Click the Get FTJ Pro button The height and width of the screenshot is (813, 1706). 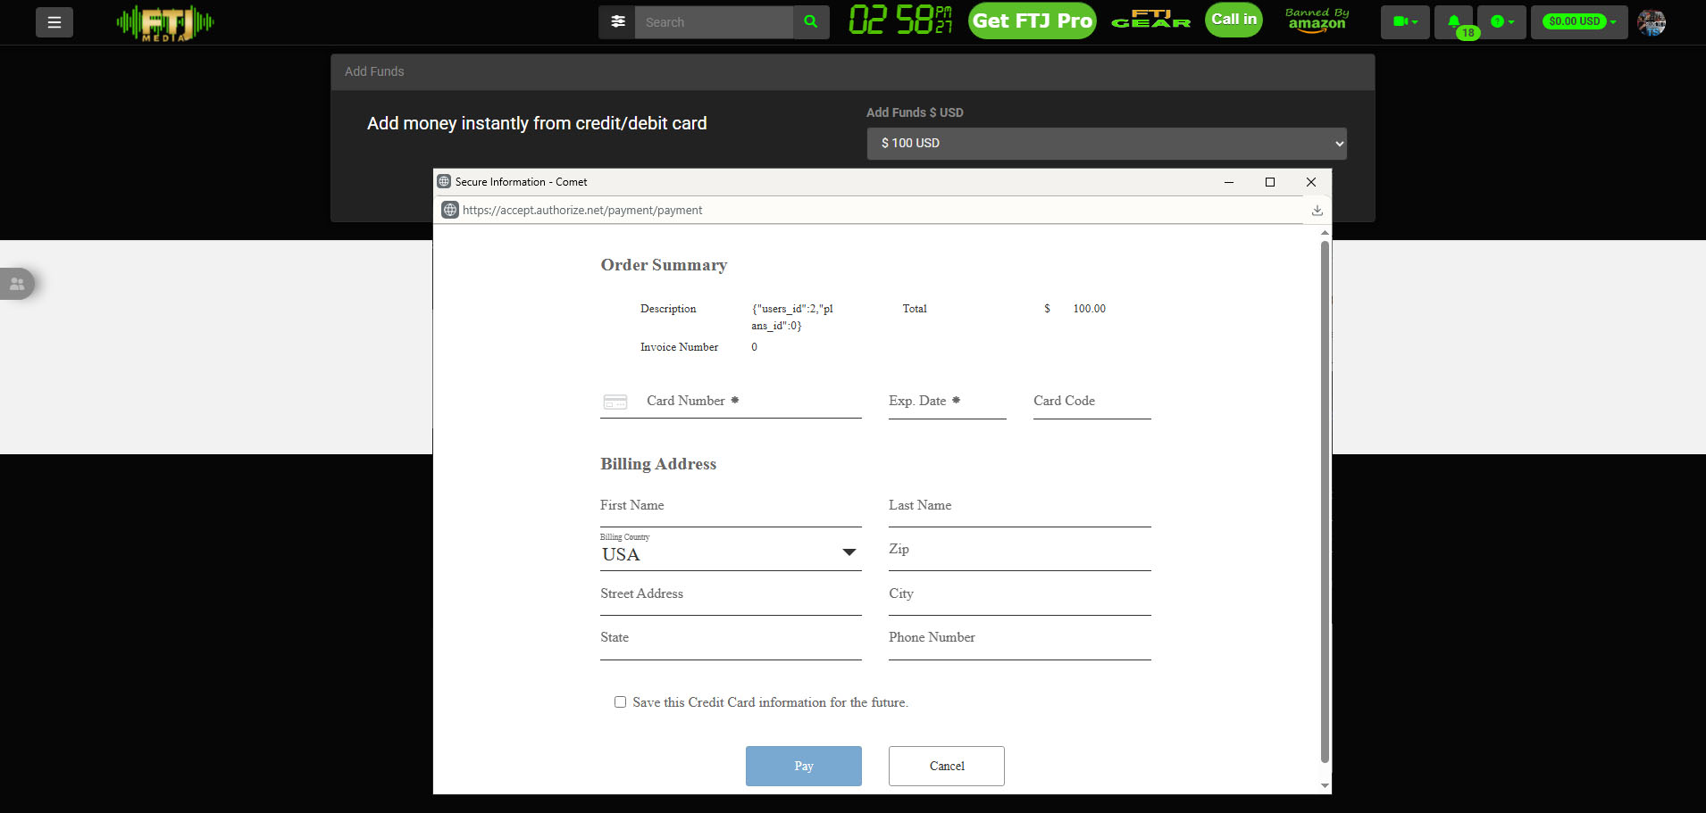pyautogui.click(x=1032, y=21)
